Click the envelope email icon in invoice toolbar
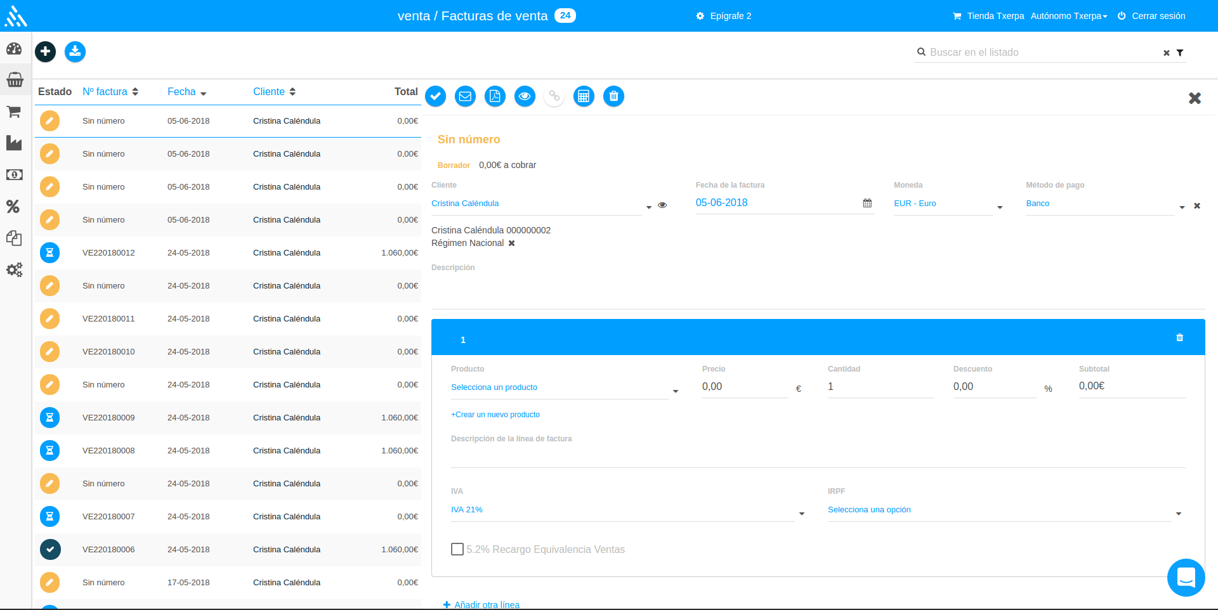 [465, 96]
